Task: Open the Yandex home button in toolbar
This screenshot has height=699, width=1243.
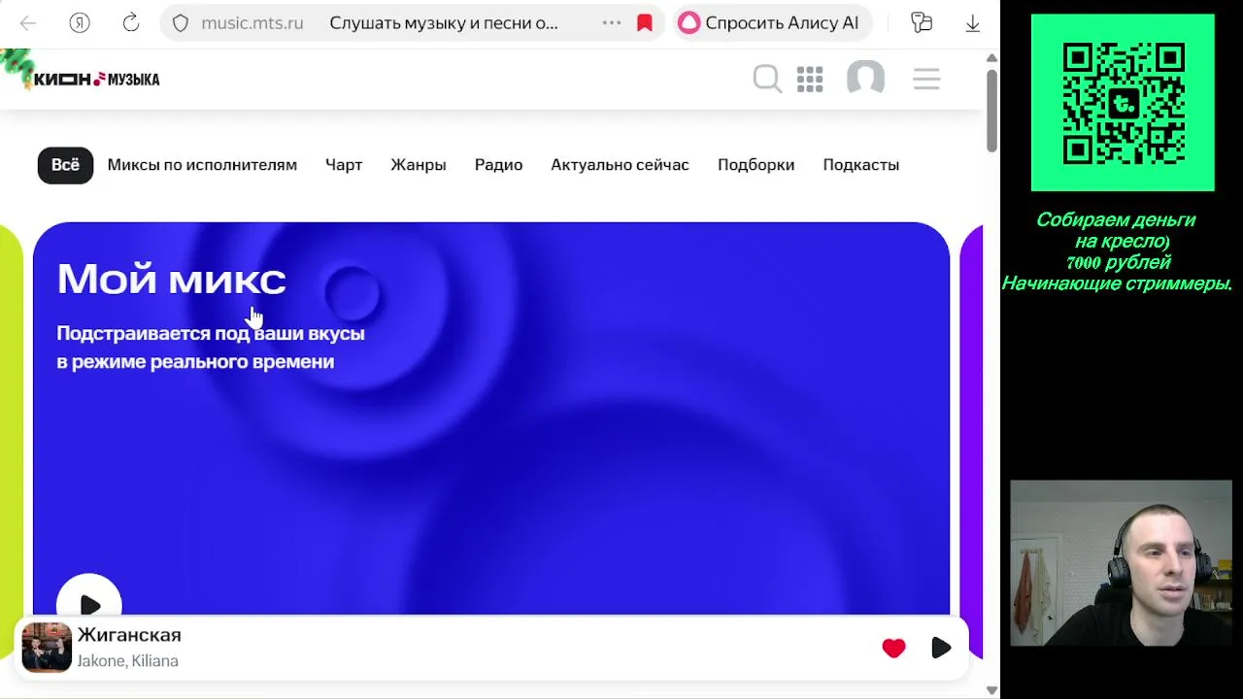Action: point(80,23)
